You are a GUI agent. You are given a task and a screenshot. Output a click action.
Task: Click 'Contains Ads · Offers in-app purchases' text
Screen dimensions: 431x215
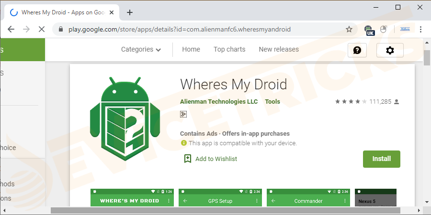235,134
